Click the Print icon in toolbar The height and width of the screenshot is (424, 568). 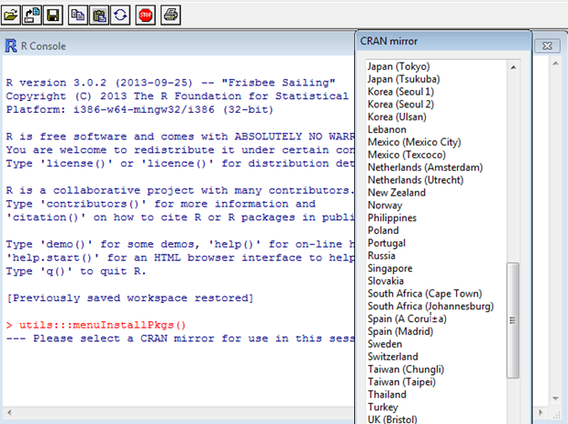click(171, 15)
